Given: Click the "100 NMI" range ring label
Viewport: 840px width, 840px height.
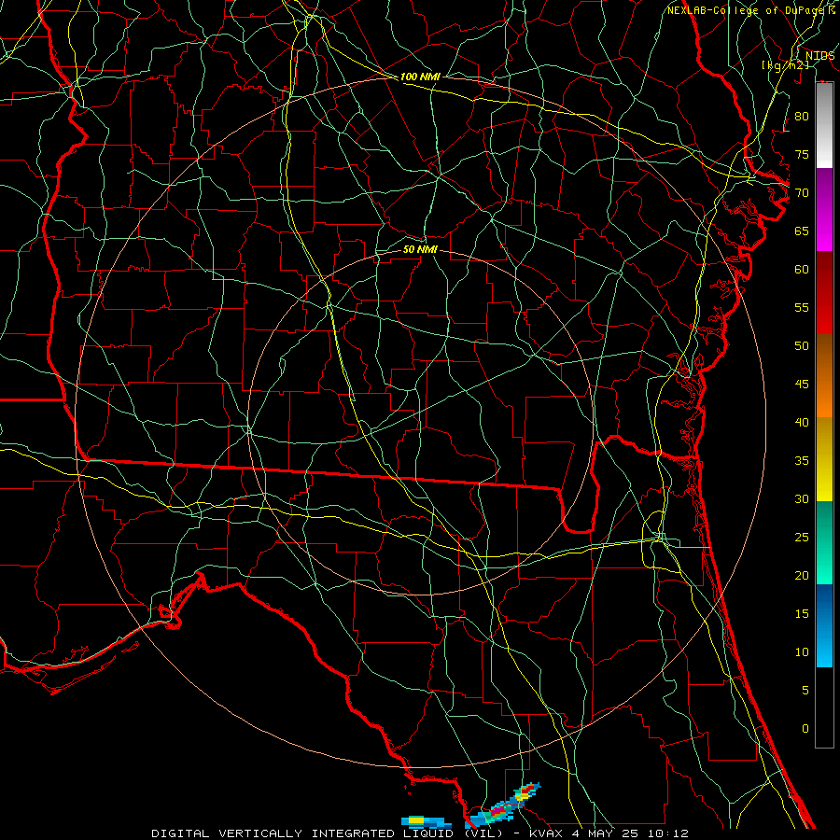Looking at the screenshot, I should point(420,77).
